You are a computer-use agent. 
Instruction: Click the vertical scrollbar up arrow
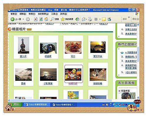click(138, 25)
